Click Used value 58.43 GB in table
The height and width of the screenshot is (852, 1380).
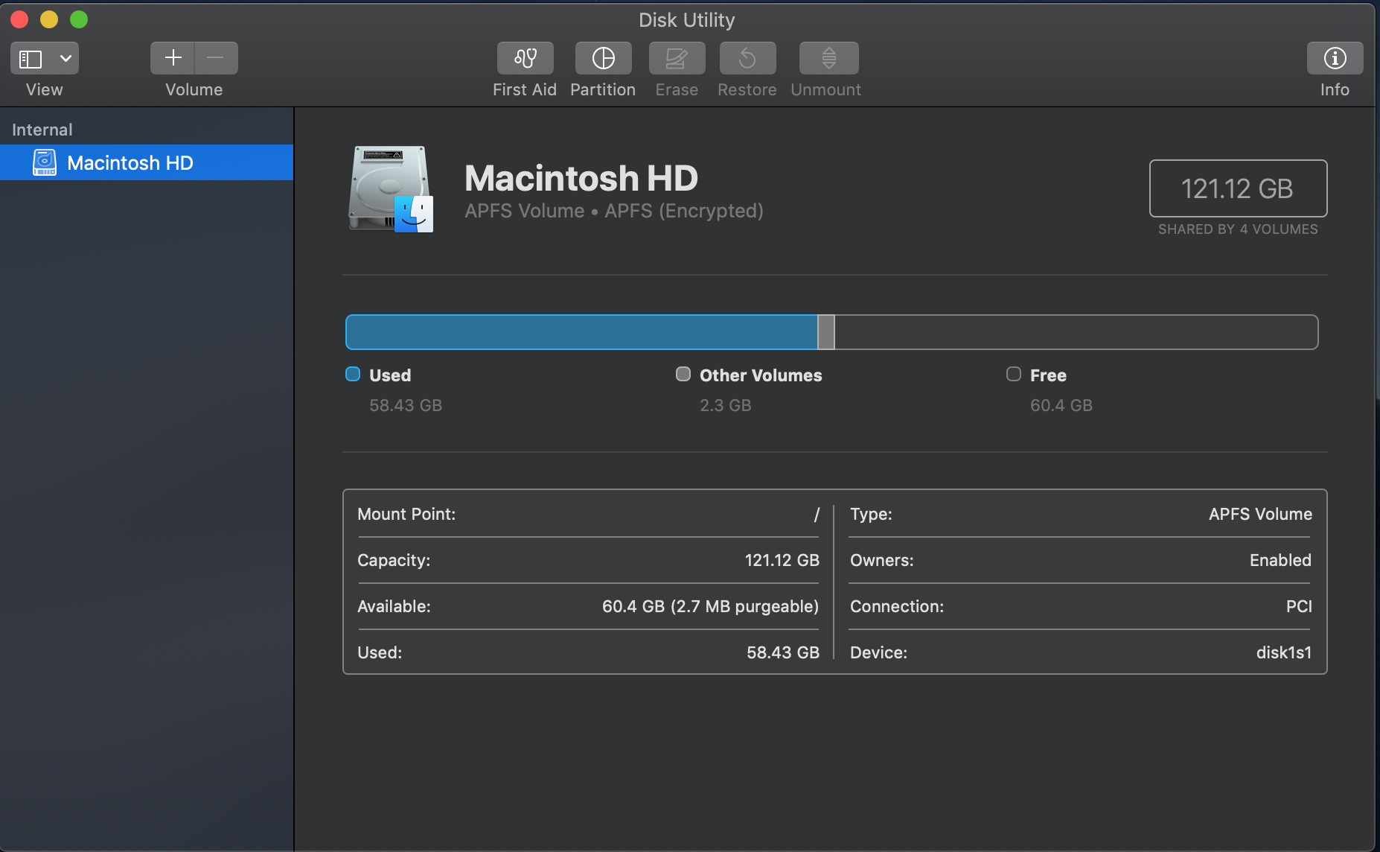pos(783,652)
